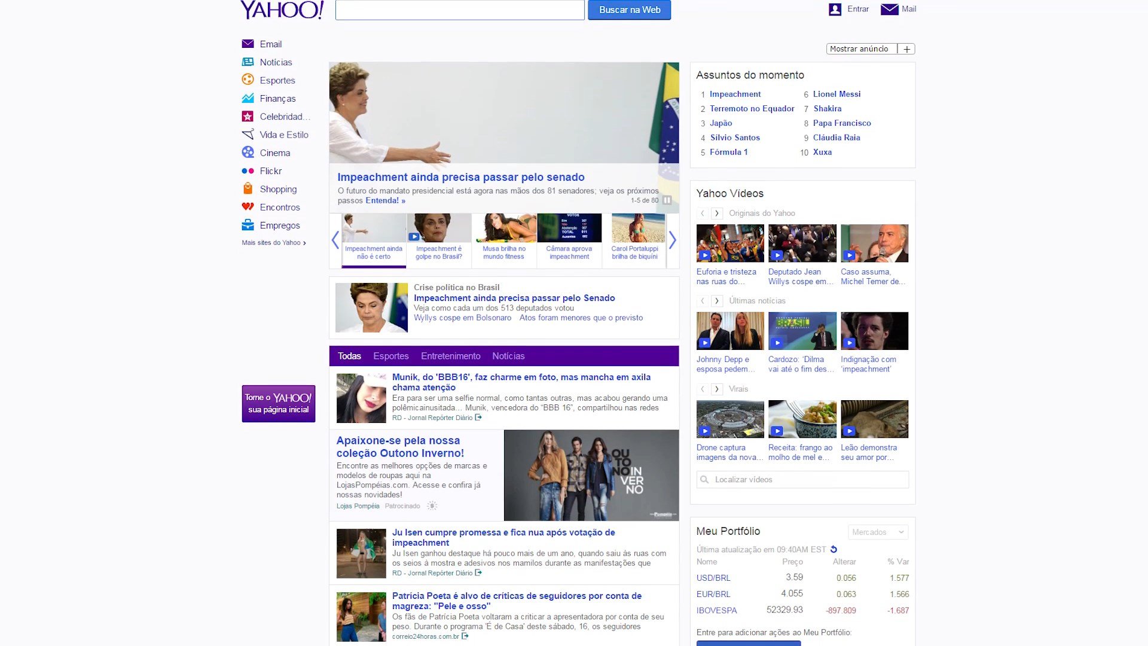The width and height of the screenshot is (1148, 646).
Task: Open the Lionel Messi trending topic
Action: pyautogui.click(x=836, y=94)
